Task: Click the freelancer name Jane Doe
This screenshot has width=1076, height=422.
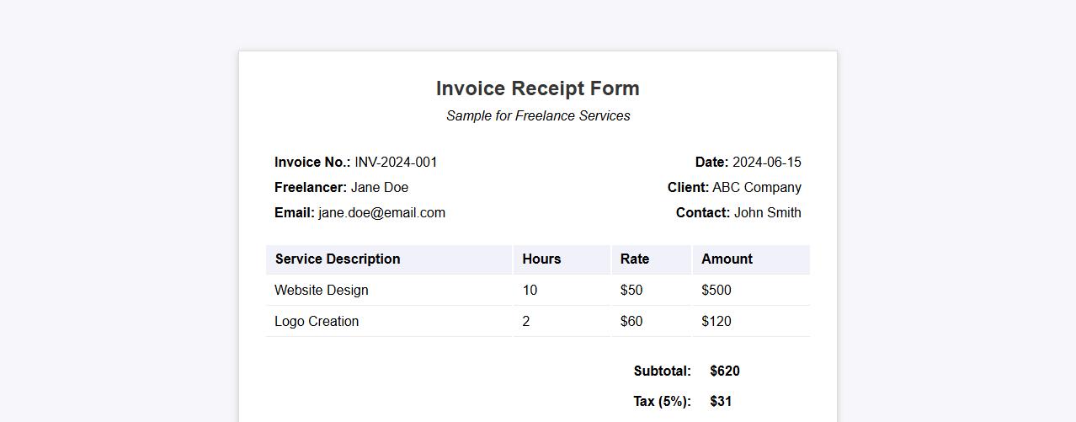Action: point(380,188)
